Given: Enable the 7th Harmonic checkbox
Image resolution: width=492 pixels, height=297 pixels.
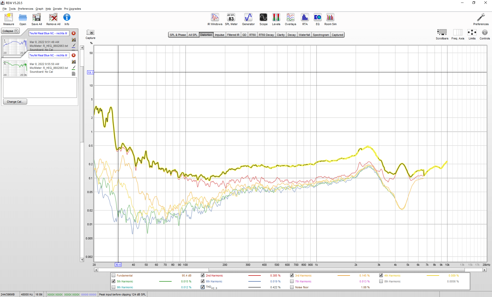Looking at the screenshot, I should tap(292, 281).
